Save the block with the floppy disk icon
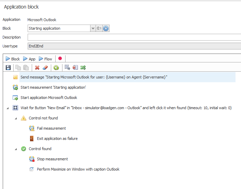 click(8, 68)
